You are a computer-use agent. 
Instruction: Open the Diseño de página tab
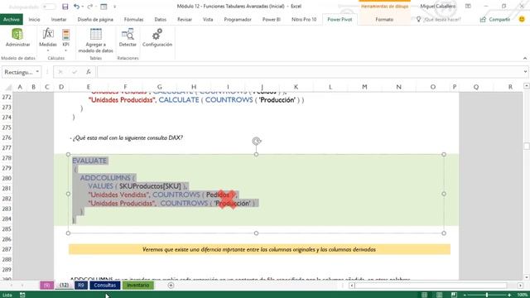[95, 19]
